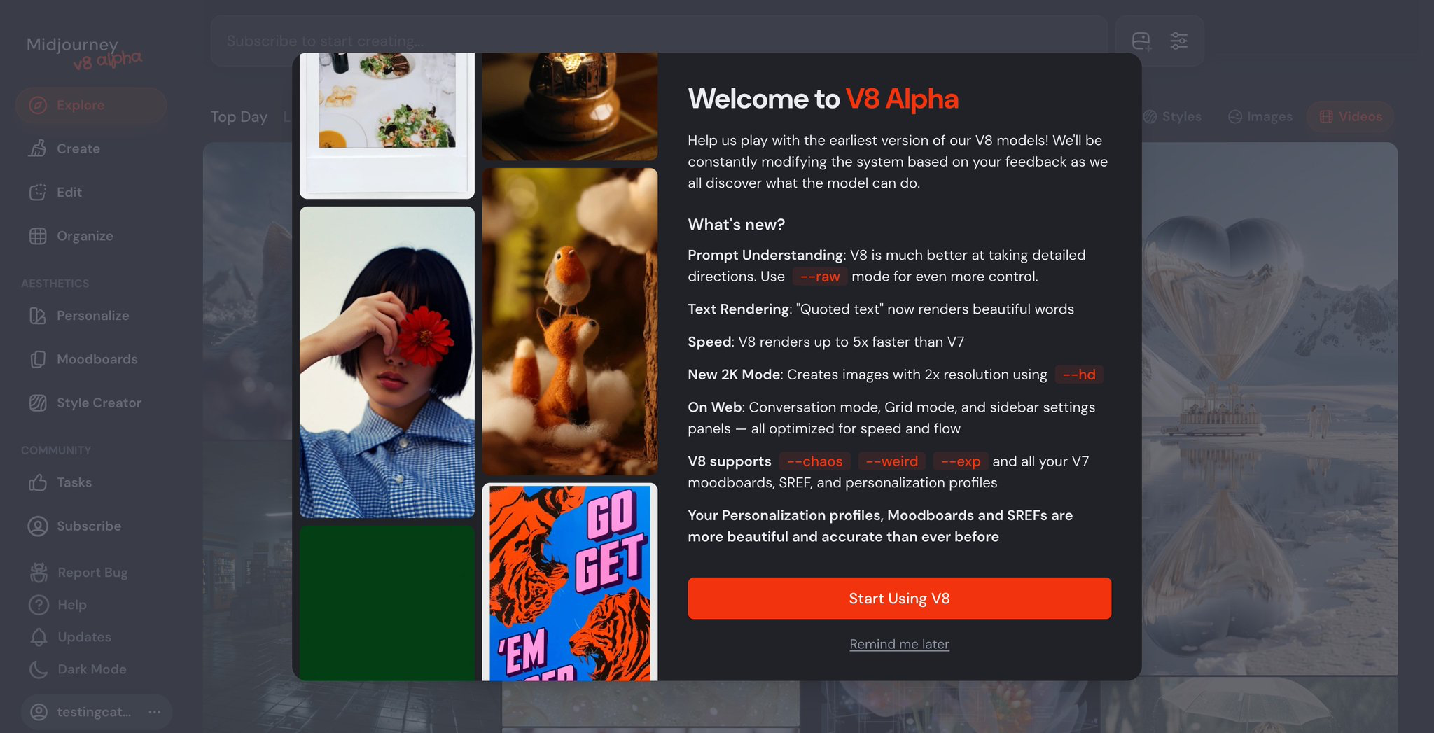Click the red flower portrait thumbnail
Screen dimensions: 1434x733
click(387, 362)
